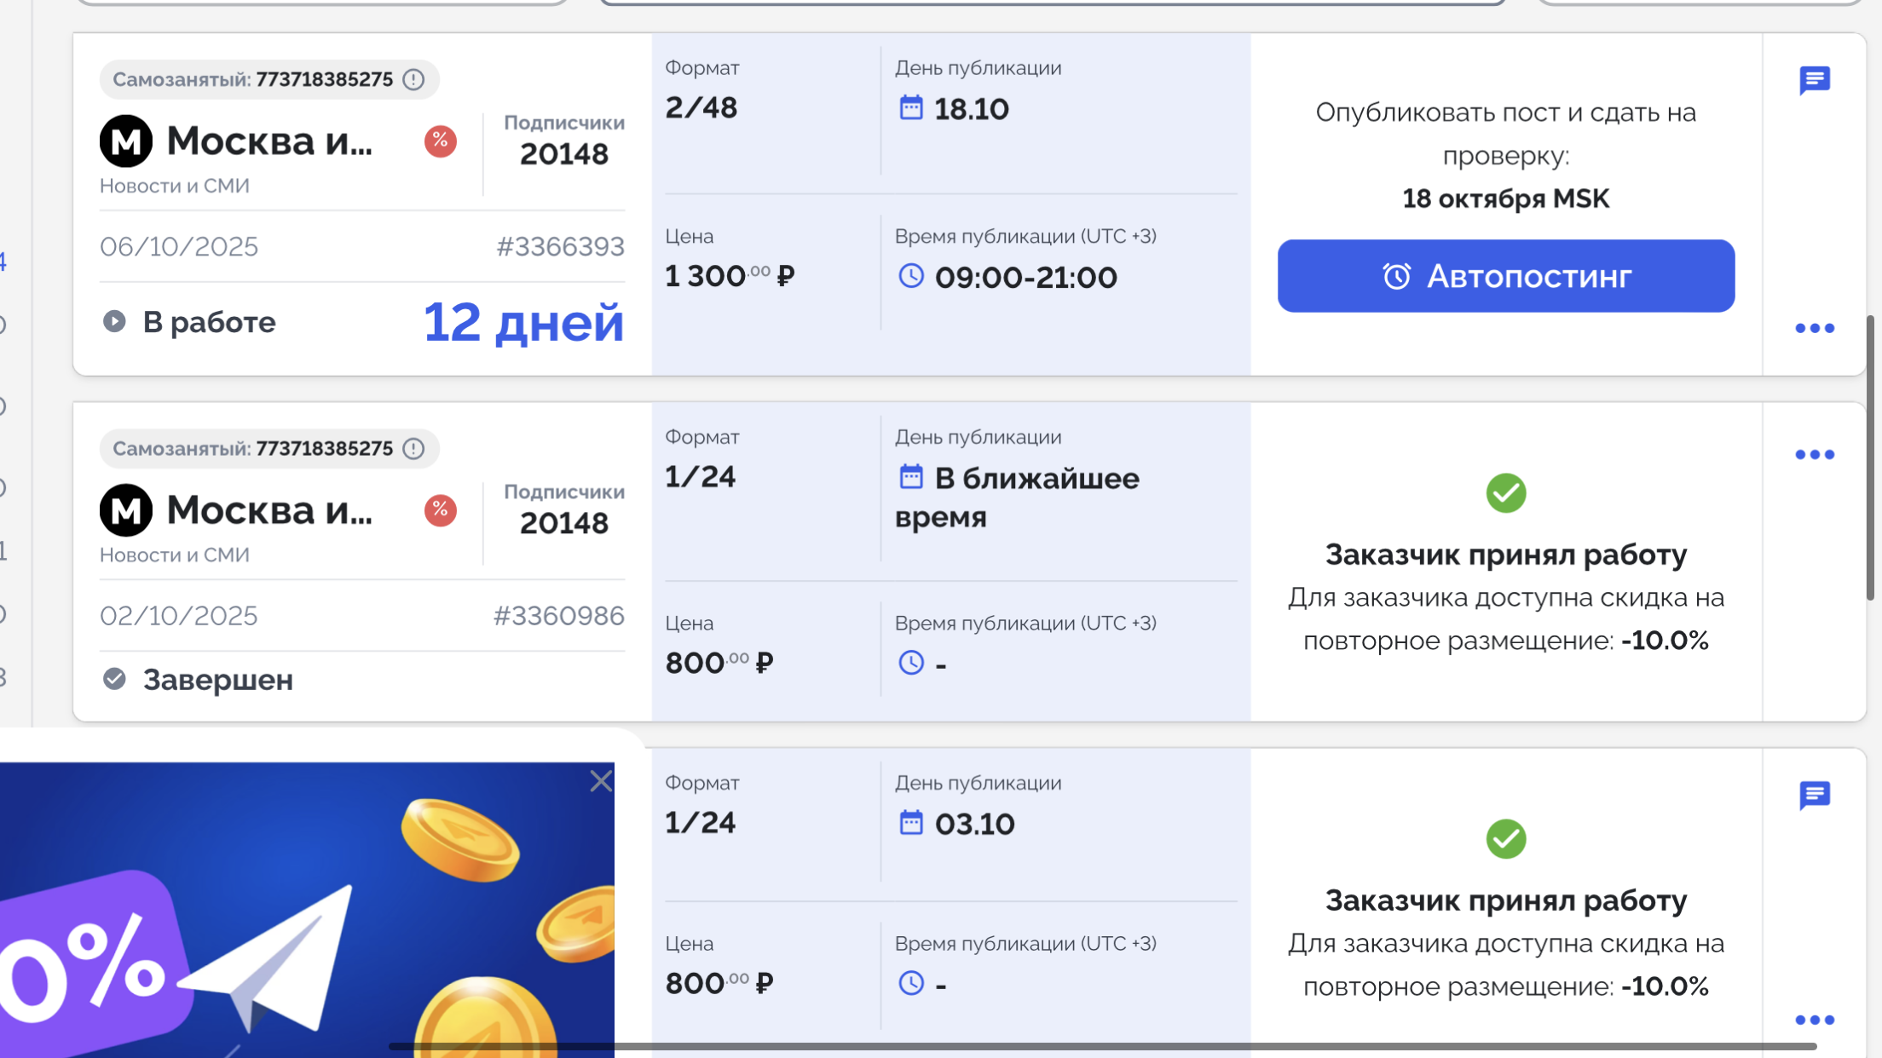The height and width of the screenshot is (1058, 1882).
Task: Open Москва и... channel in first card
Action: click(x=269, y=141)
